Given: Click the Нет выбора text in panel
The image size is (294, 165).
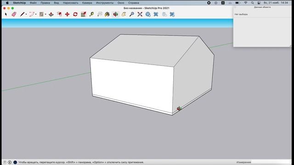Looking at the screenshot, I should (x=241, y=14).
